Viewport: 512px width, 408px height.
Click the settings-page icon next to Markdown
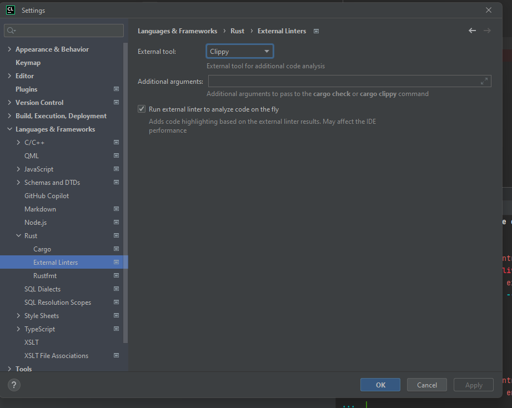click(x=116, y=209)
